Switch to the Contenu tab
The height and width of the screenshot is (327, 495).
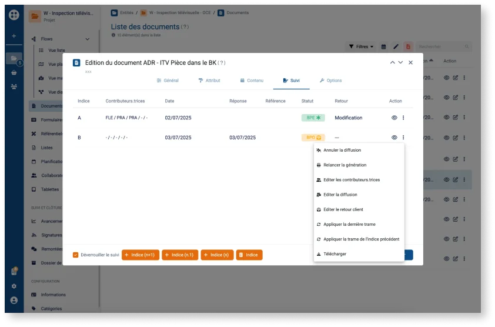[252, 81]
